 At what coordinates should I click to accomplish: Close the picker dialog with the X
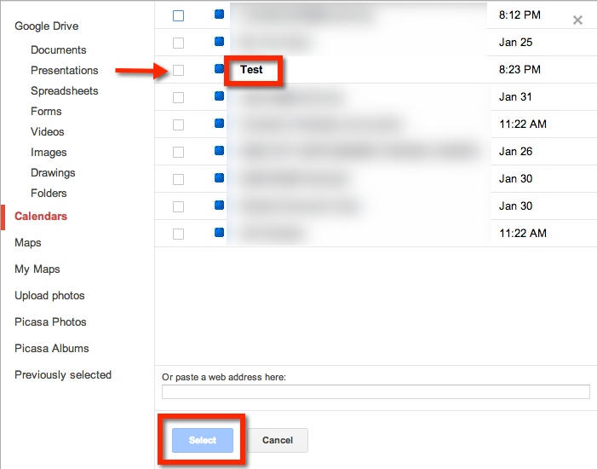click(x=577, y=20)
